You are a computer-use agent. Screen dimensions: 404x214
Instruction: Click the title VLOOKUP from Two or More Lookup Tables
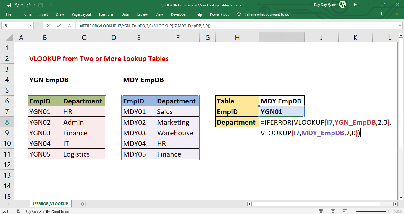[99, 59]
